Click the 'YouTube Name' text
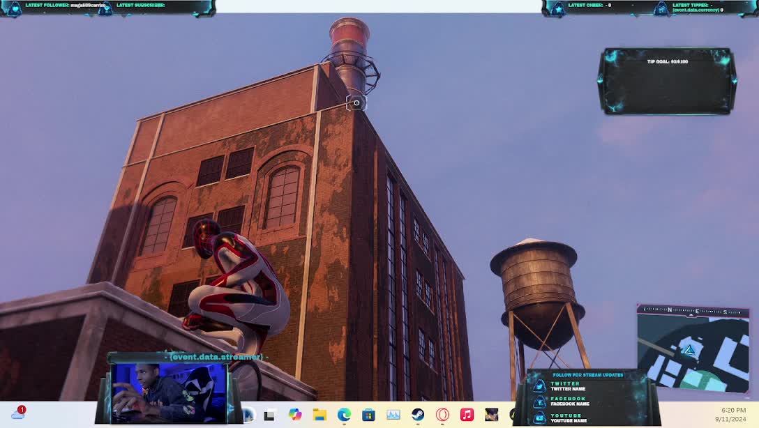This screenshot has width=759, height=428. pos(569,421)
